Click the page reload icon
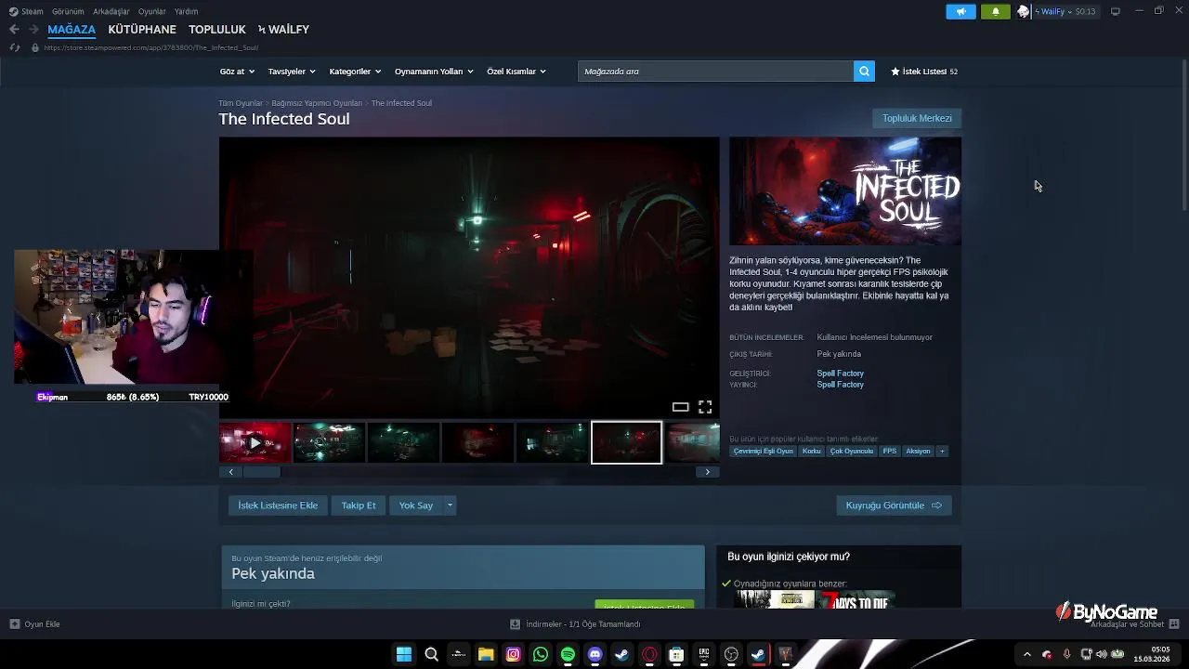The width and height of the screenshot is (1189, 669). pyautogui.click(x=14, y=47)
